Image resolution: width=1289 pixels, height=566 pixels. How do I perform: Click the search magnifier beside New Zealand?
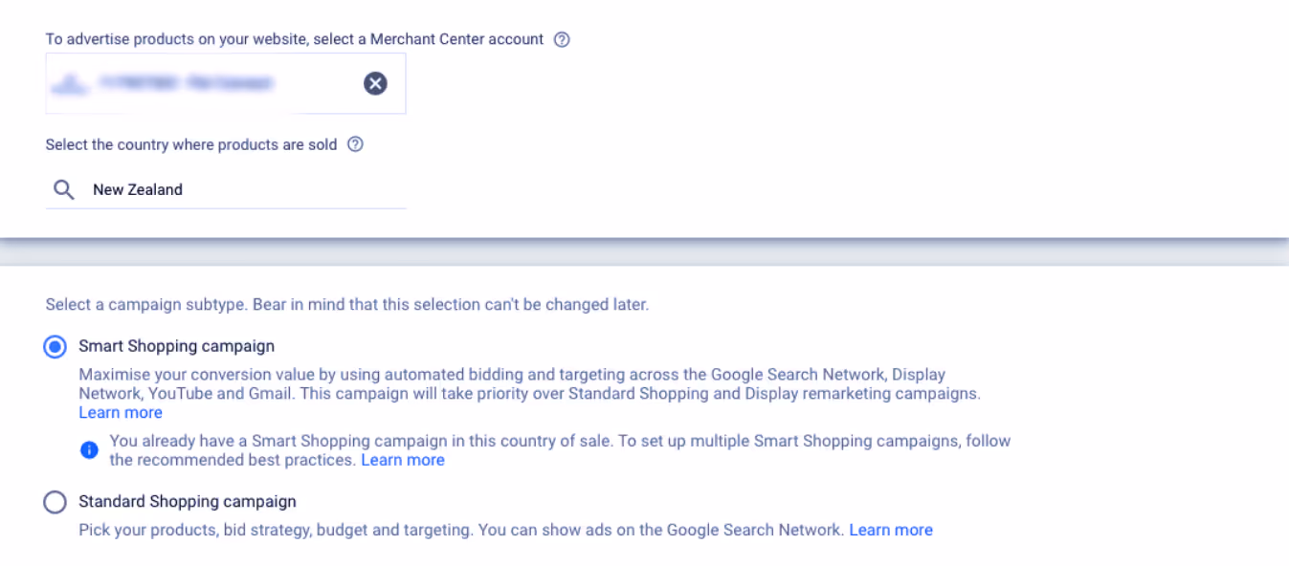63,189
